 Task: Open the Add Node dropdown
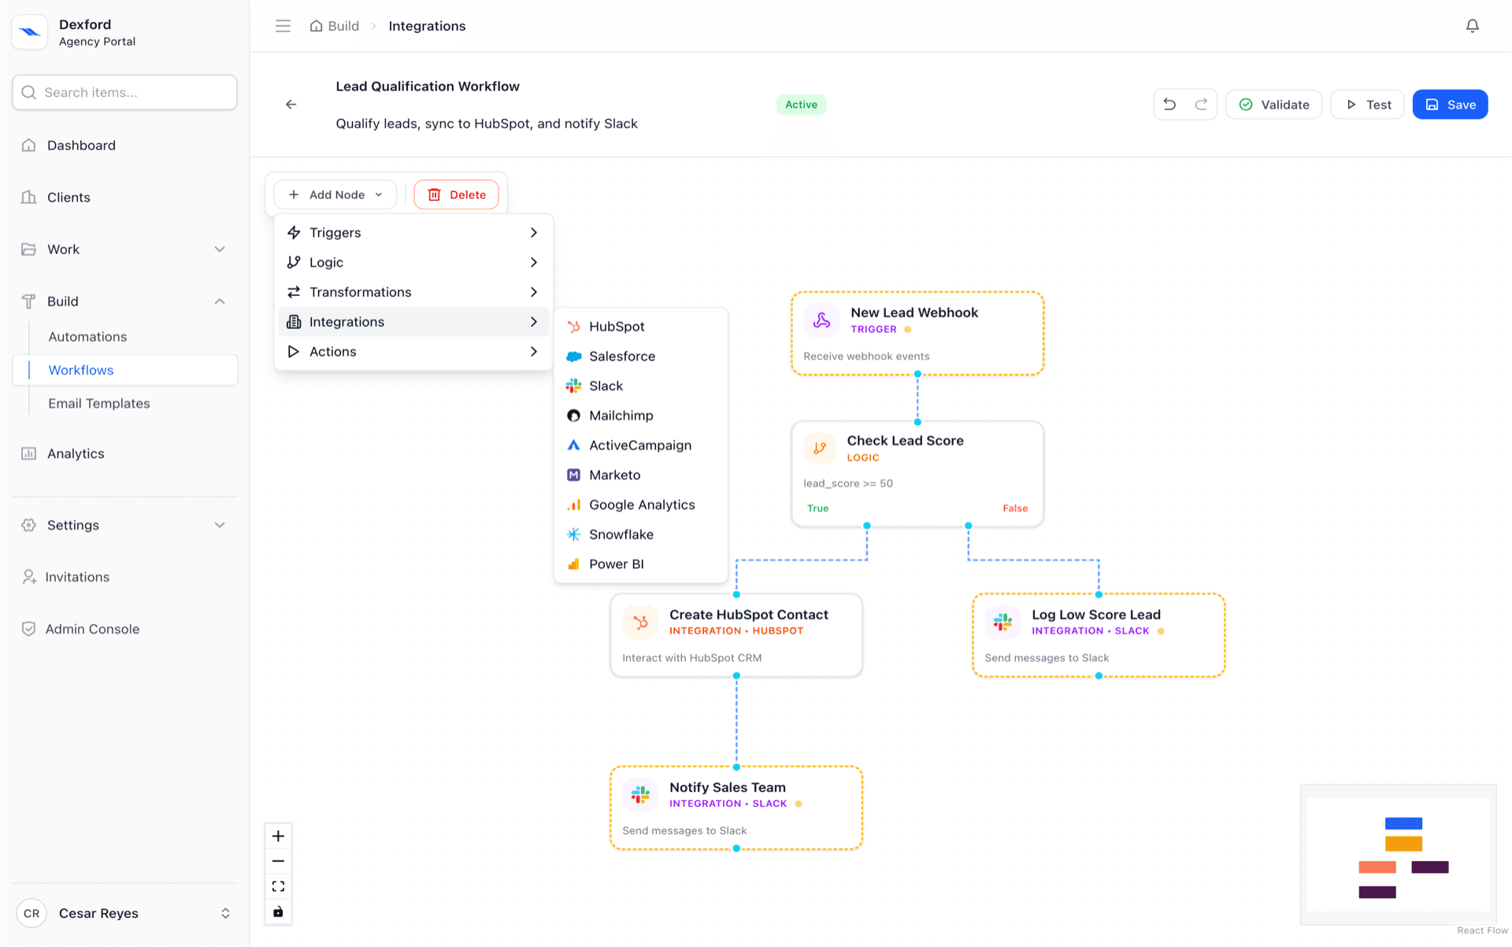click(x=335, y=194)
